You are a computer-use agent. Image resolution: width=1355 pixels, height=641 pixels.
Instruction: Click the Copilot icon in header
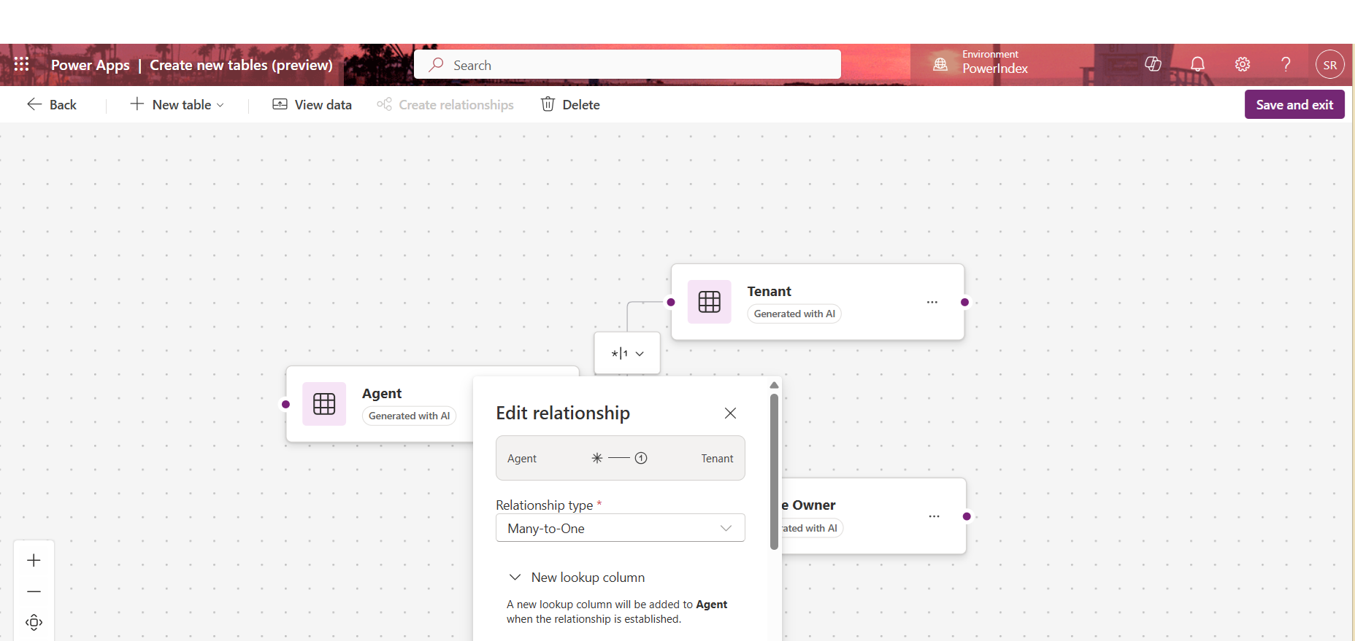click(1153, 64)
